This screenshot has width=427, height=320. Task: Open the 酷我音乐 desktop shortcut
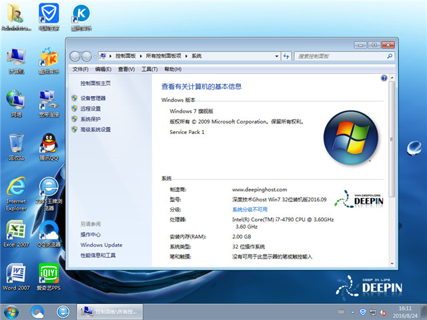(x=48, y=59)
